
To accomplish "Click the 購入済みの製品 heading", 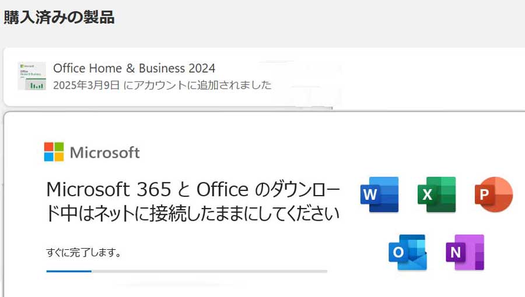I will point(59,17).
